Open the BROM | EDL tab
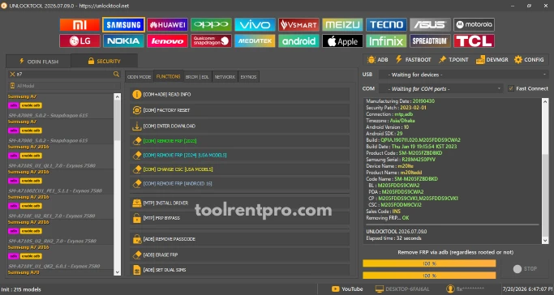 click(197, 76)
